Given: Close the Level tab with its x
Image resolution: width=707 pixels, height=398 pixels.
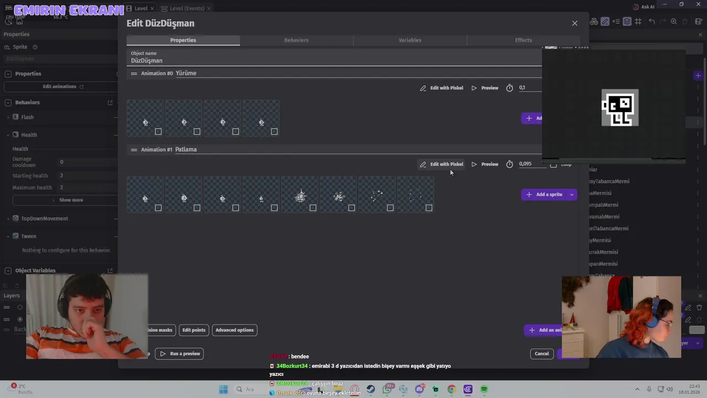Looking at the screenshot, I should pos(152,9).
